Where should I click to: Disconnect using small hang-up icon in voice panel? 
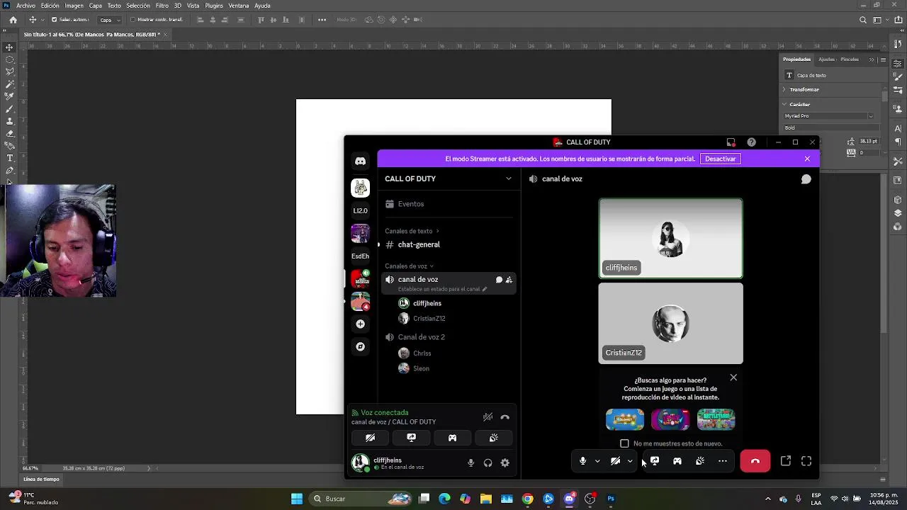tap(505, 417)
